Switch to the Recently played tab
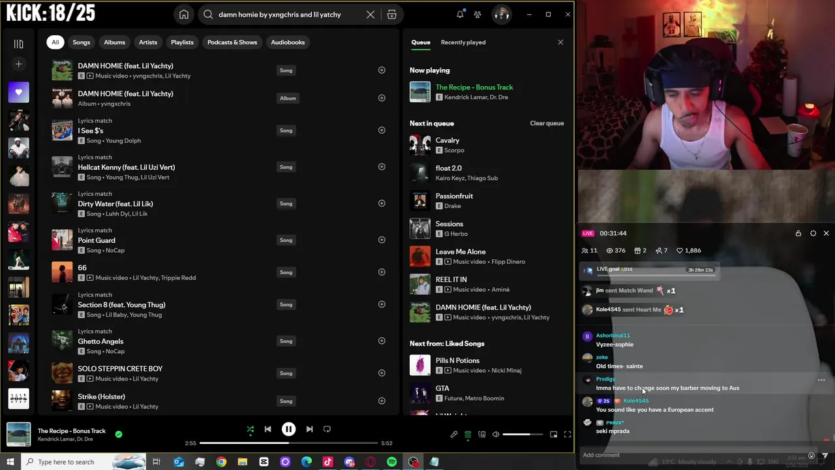835x470 pixels. pos(463,42)
